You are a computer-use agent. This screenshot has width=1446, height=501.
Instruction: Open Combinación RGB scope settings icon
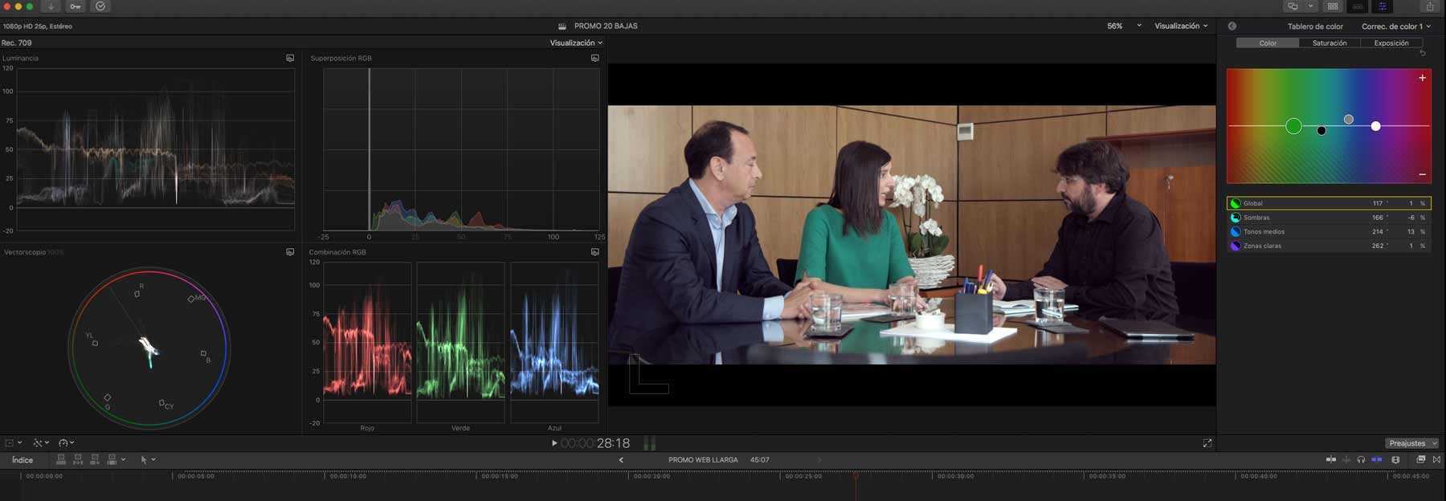pyautogui.click(x=595, y=252)
